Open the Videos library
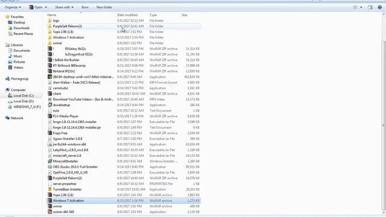 tap(18, 68)
